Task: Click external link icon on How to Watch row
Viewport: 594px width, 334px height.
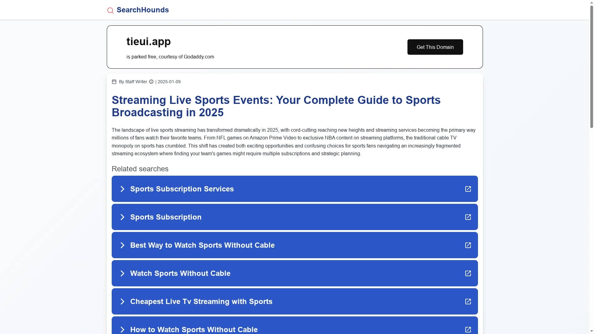Action: [468, 330]
